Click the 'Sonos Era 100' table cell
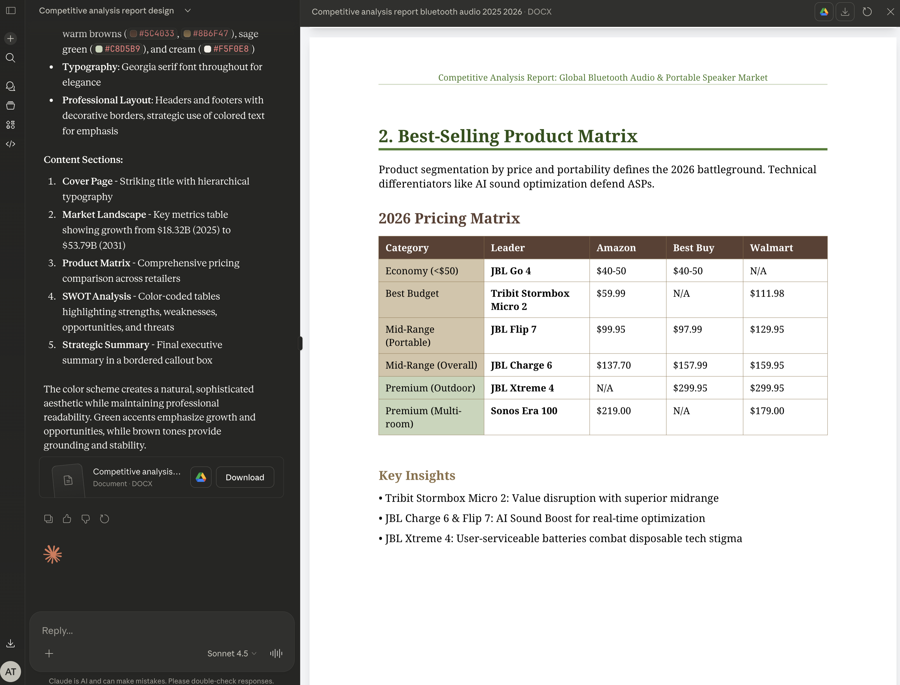The width and height of the screenshot is (900, 685). pos(537,417)
